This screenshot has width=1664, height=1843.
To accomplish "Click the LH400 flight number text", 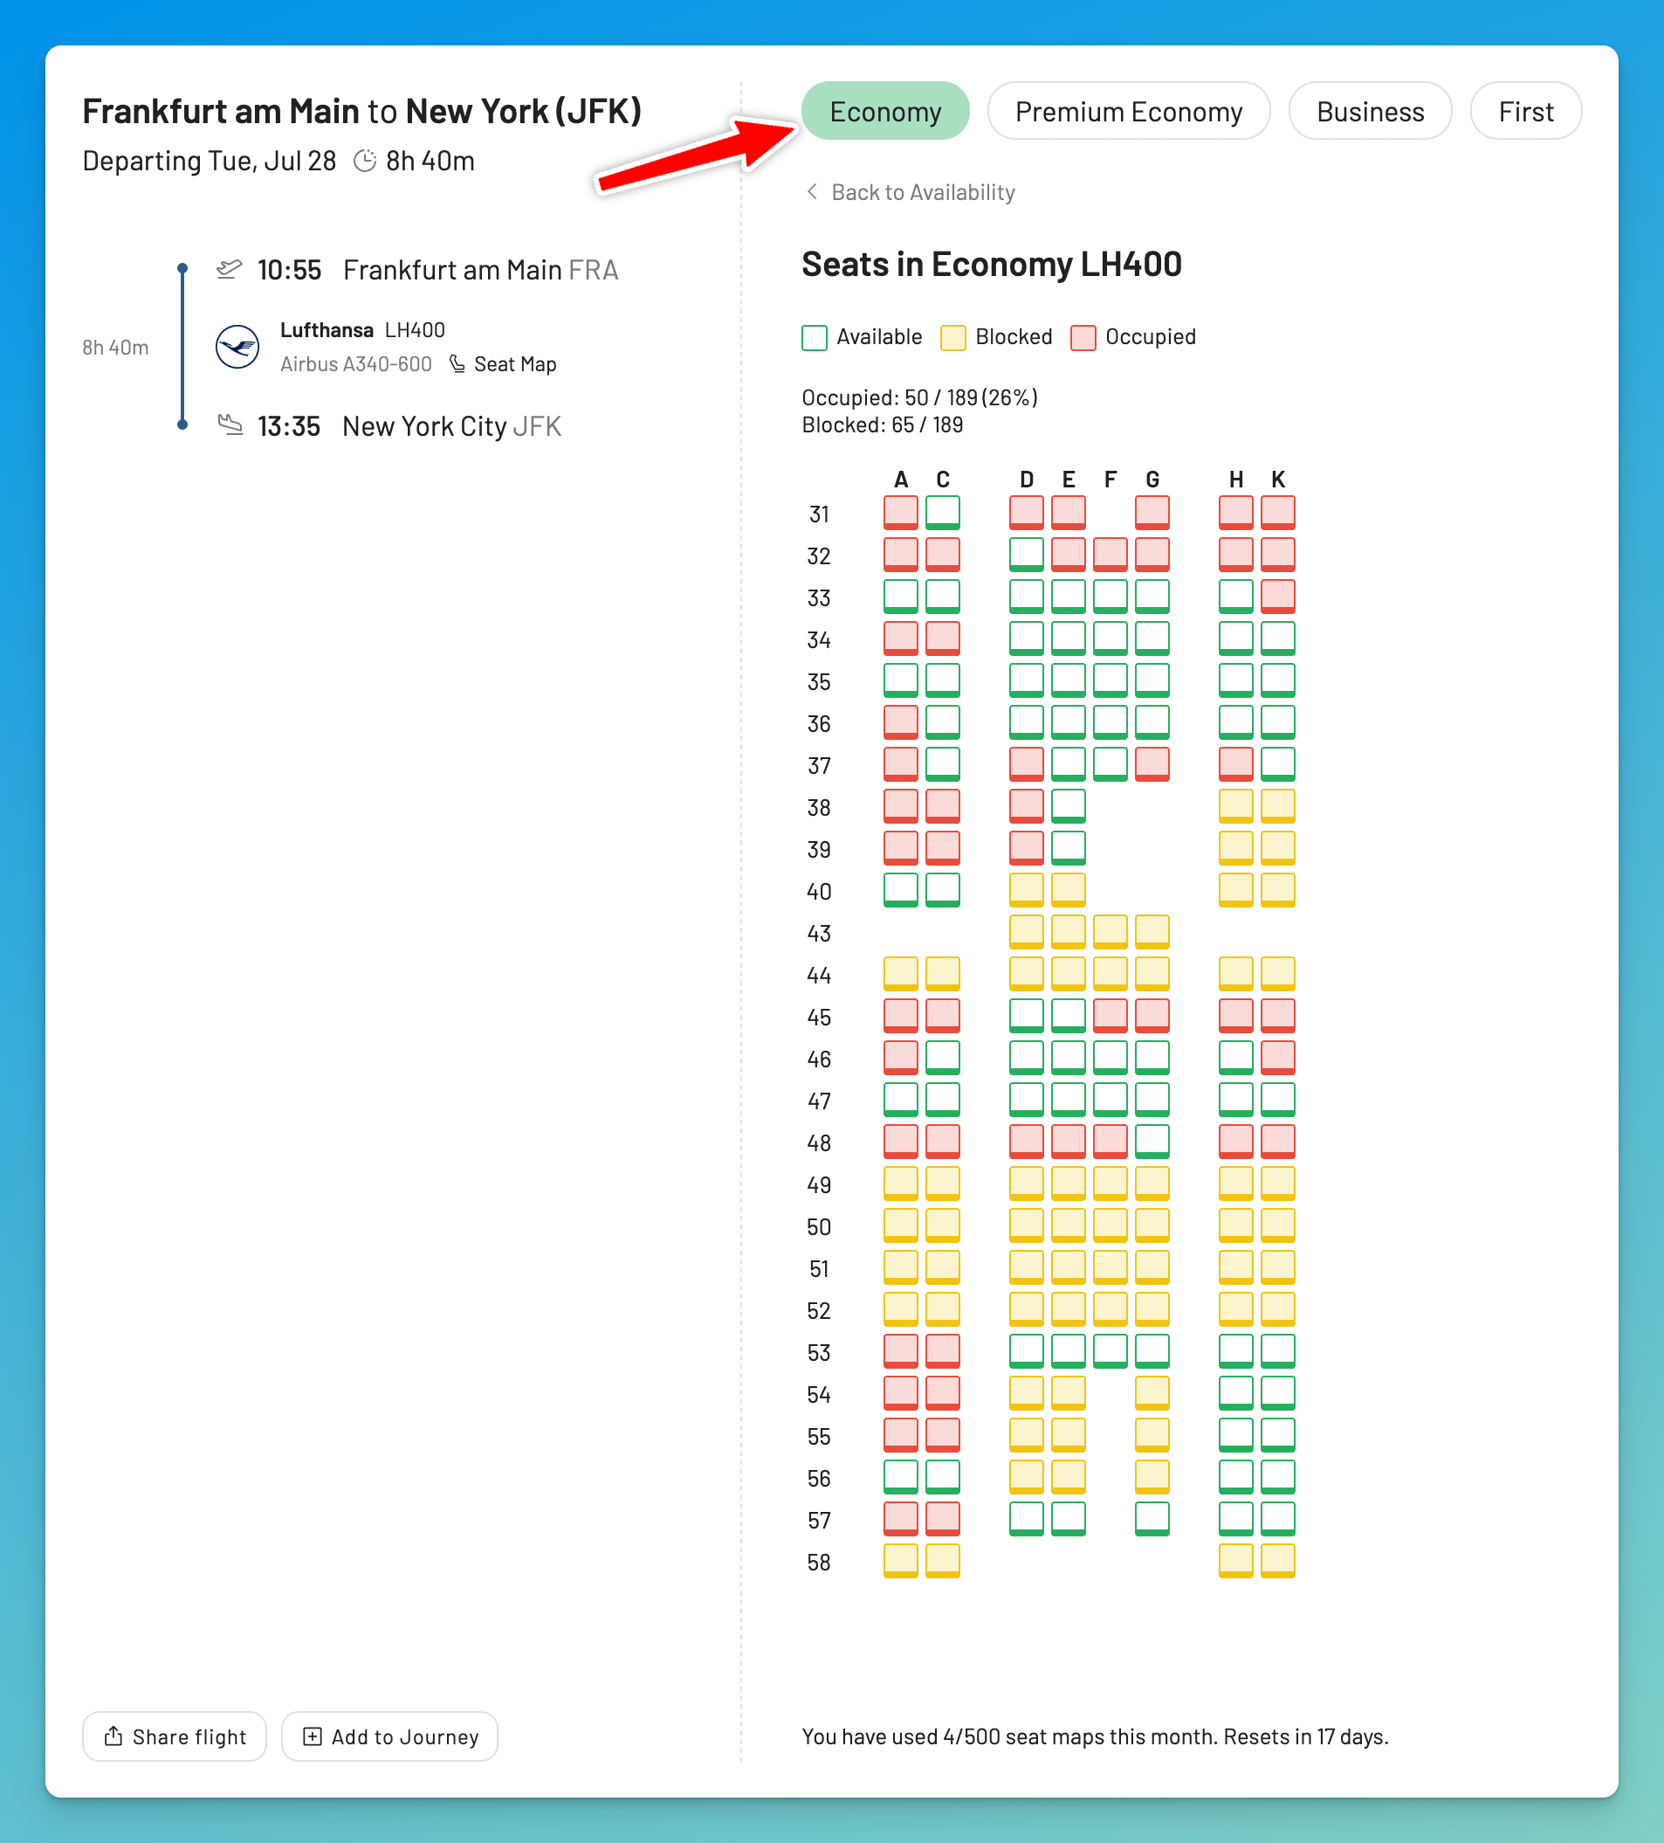I will 415,330.
